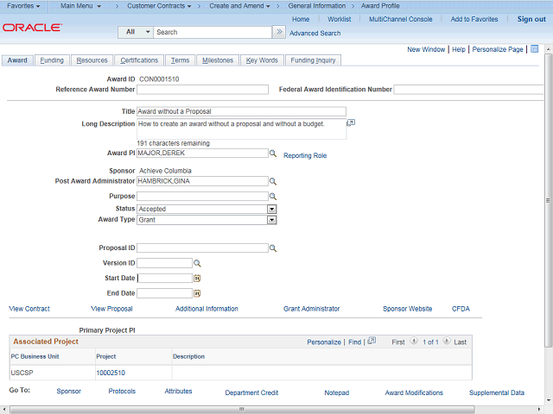Open the End Date calendar picker
The image size is (553, 414).
197,293
